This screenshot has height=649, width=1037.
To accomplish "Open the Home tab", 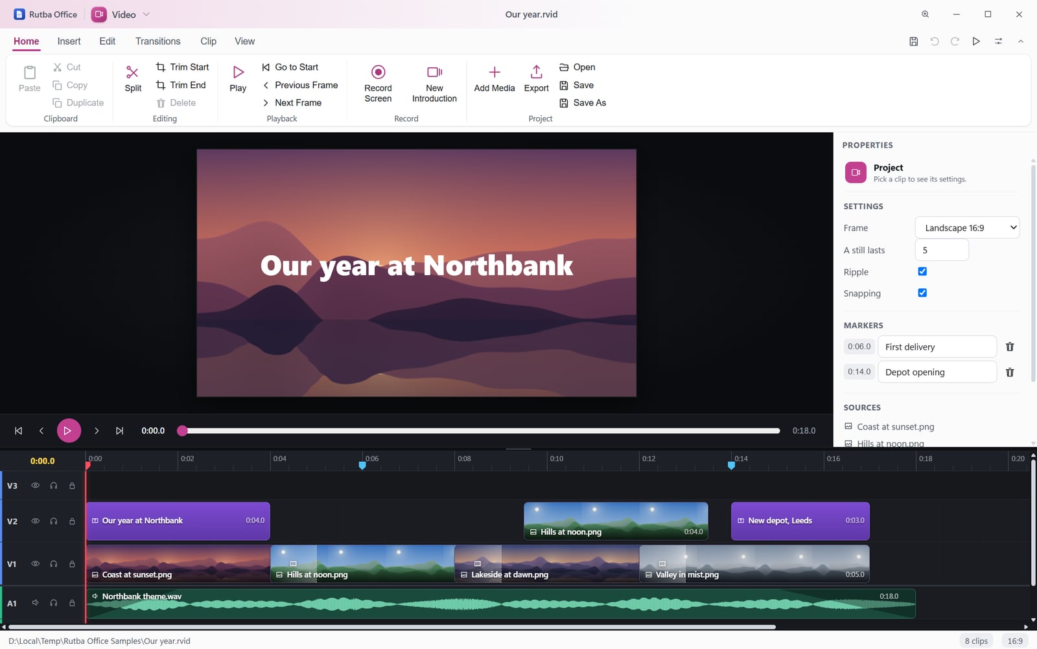I will point(27,41).
